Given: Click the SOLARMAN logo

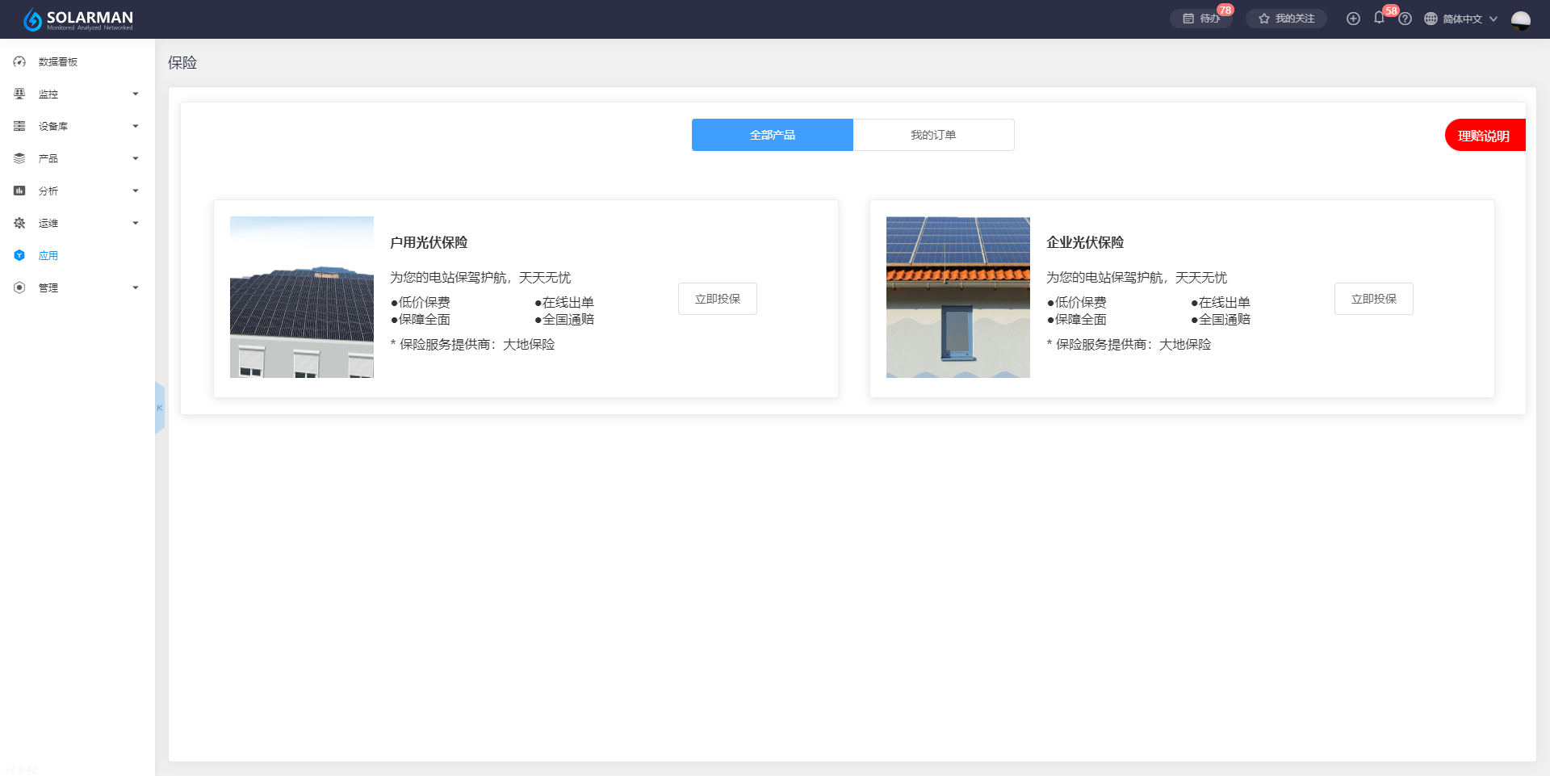Looking at the screenshot, I should pos(77,19).
